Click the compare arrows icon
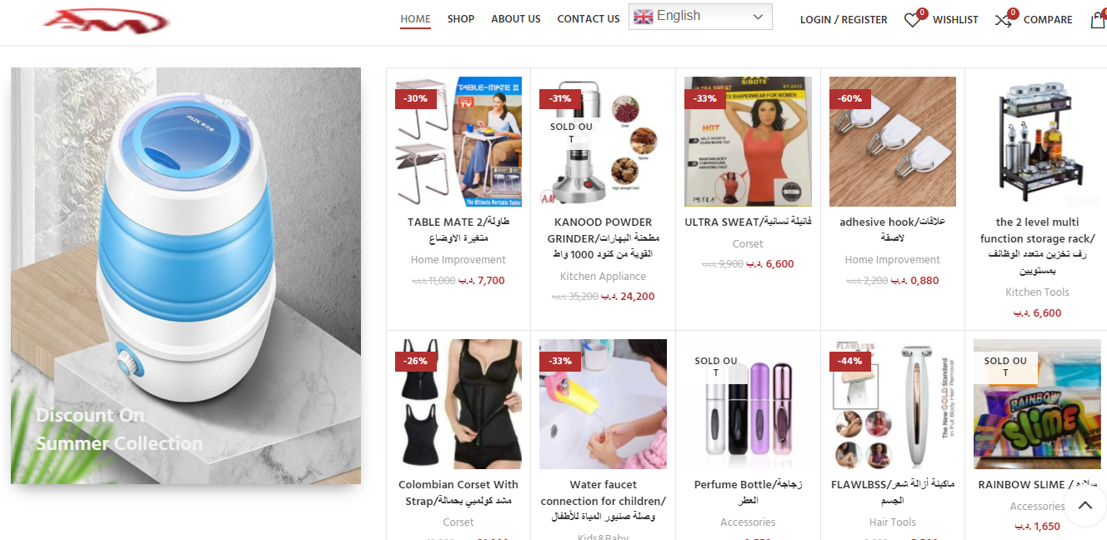Image resolution: width=1107 pixels, height=540 pixels. click(1004, 20)
